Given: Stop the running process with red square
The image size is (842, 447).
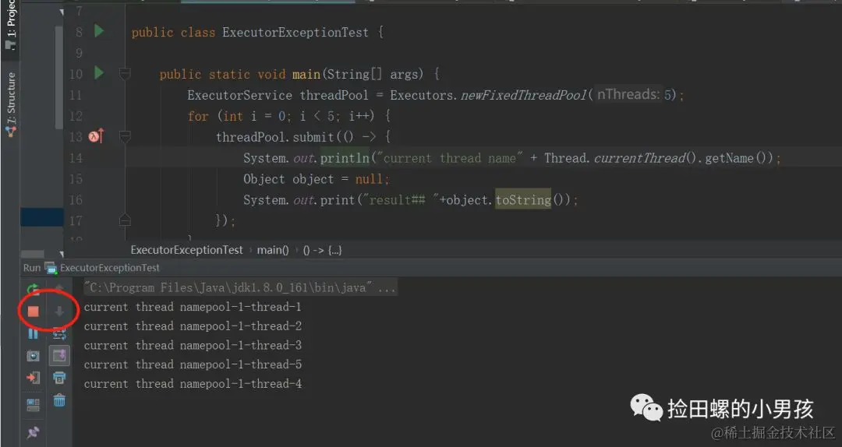Looking at the screenshot, I should pos(33,311).
